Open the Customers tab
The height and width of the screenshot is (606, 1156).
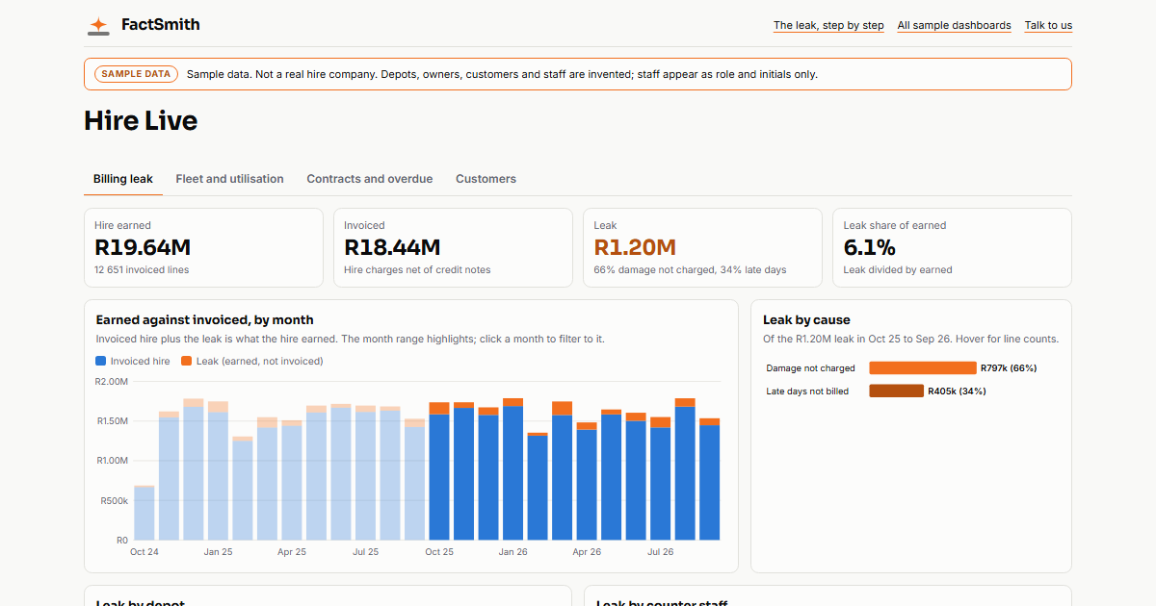tap(486, 179)
